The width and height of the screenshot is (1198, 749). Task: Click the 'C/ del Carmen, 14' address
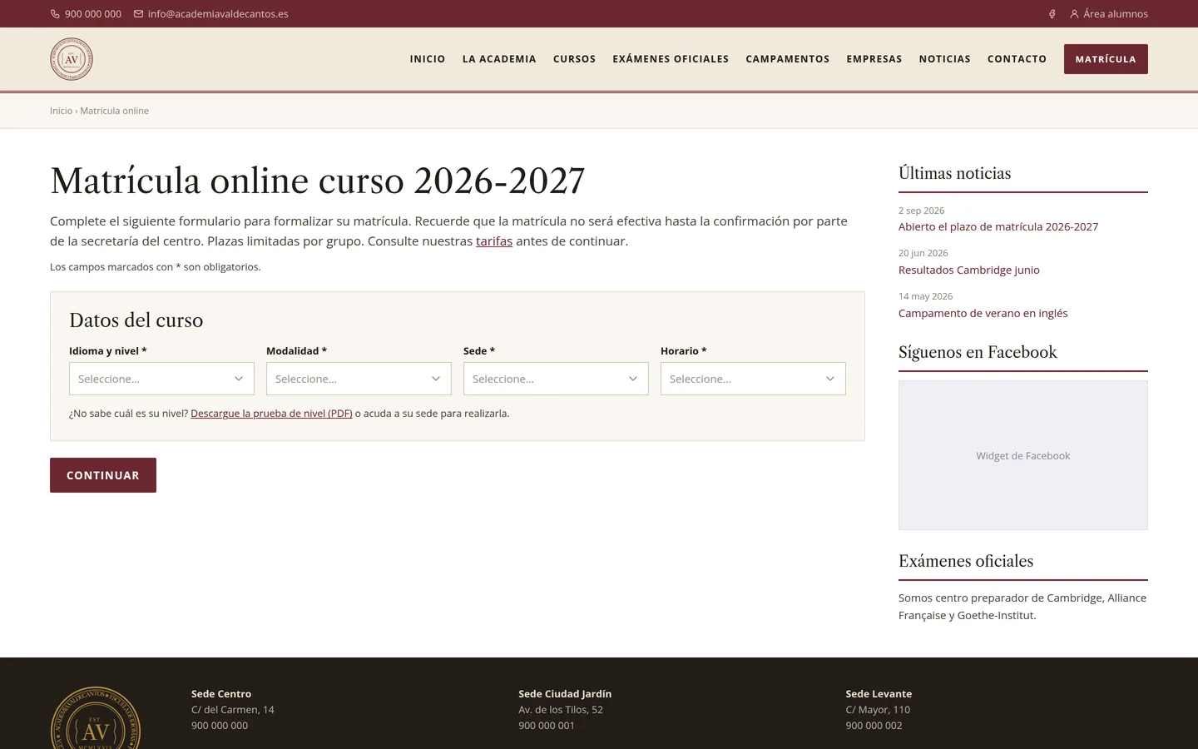pyautogui.click(x=233, y=710)
